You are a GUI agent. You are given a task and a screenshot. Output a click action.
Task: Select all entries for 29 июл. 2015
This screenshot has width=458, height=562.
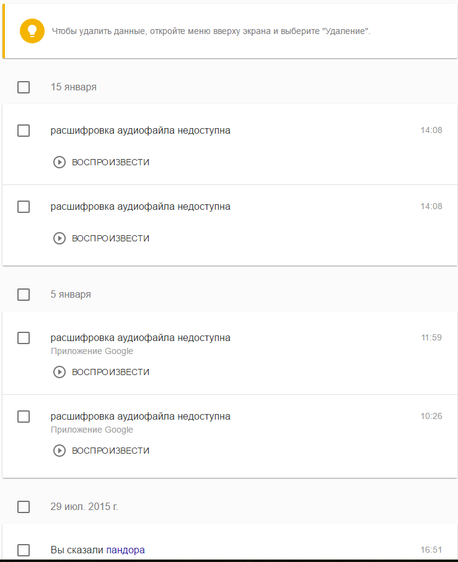(x=24, y=507)
